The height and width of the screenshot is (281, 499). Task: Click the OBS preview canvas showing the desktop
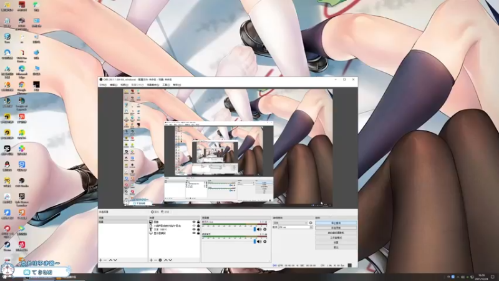[x=228, y=147]
